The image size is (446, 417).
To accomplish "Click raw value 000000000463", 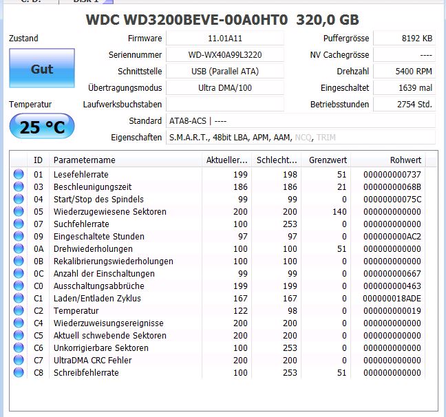I will click(392, 286).
